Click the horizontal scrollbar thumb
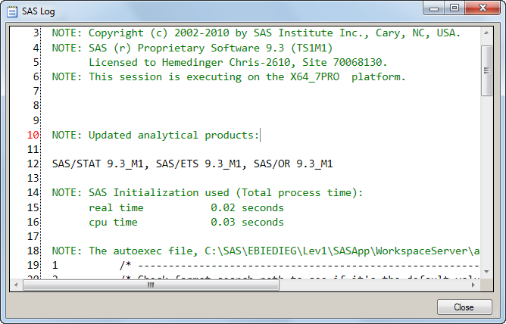The width and height of the screenshot is (506, 324). pos(151,285)
